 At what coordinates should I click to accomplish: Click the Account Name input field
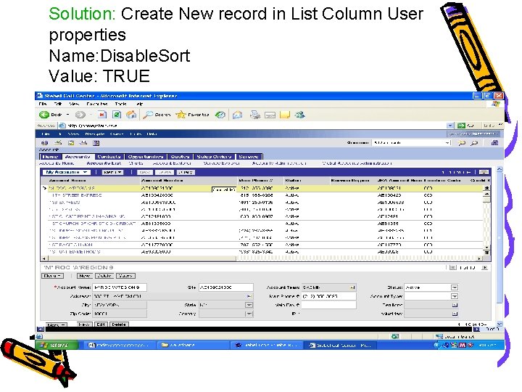tap(119, 287)
